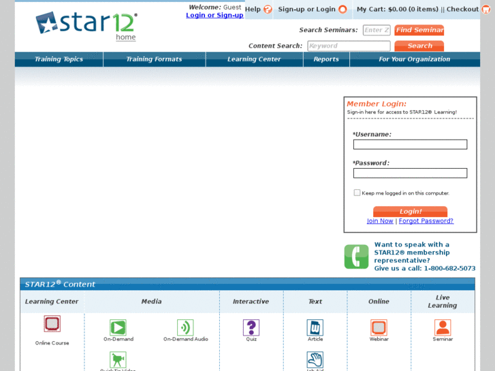Image resolution: width=495 pixels, height=371 pixels.
Task: Check Keep me logged in checkbox
Action: (x=357, y=193)
